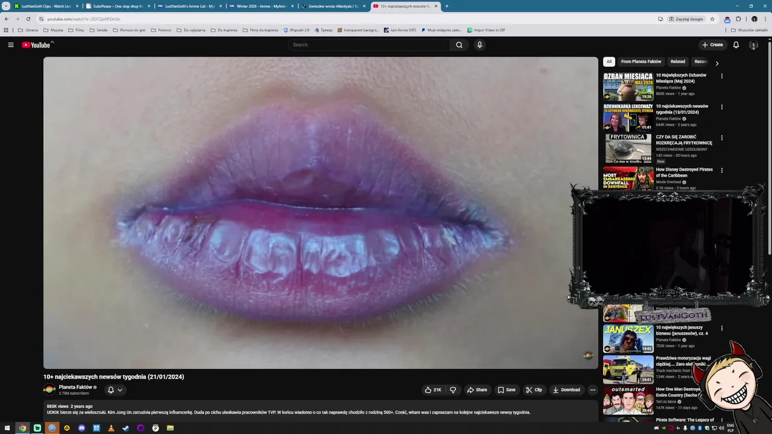Image resolution: width=772 pixels, height=434 pixels.
Task: Open Chrome tab search dropdown
Action: click(x=6, y=6)
